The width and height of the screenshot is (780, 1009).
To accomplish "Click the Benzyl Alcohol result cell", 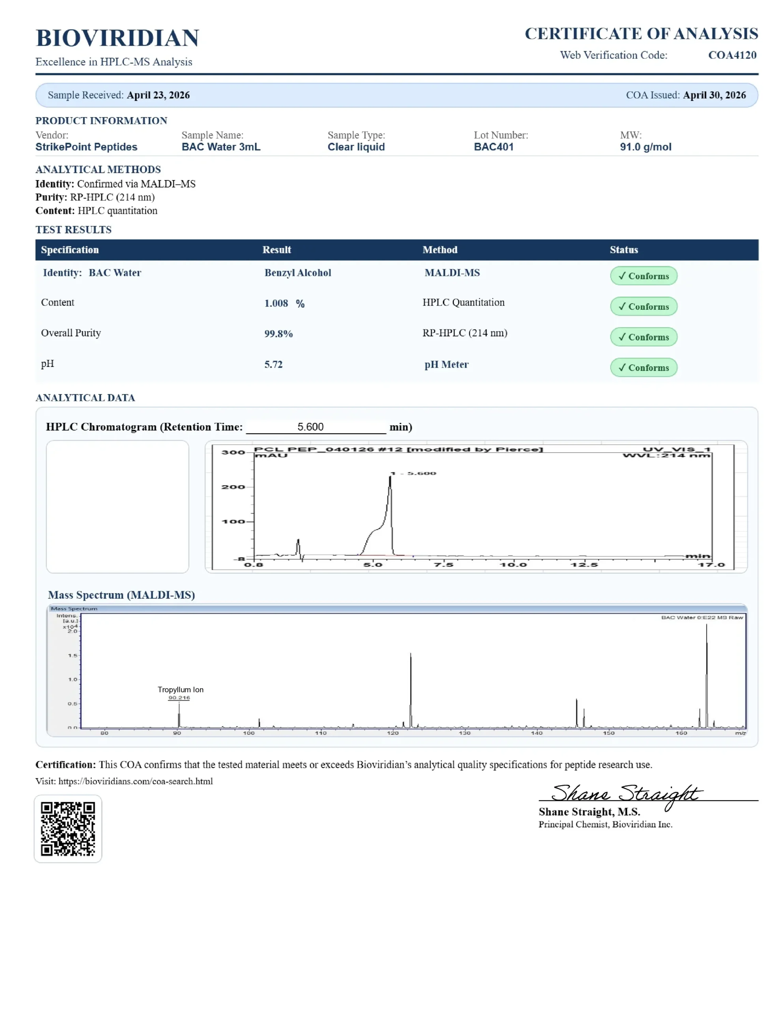I will click(298, 273).
